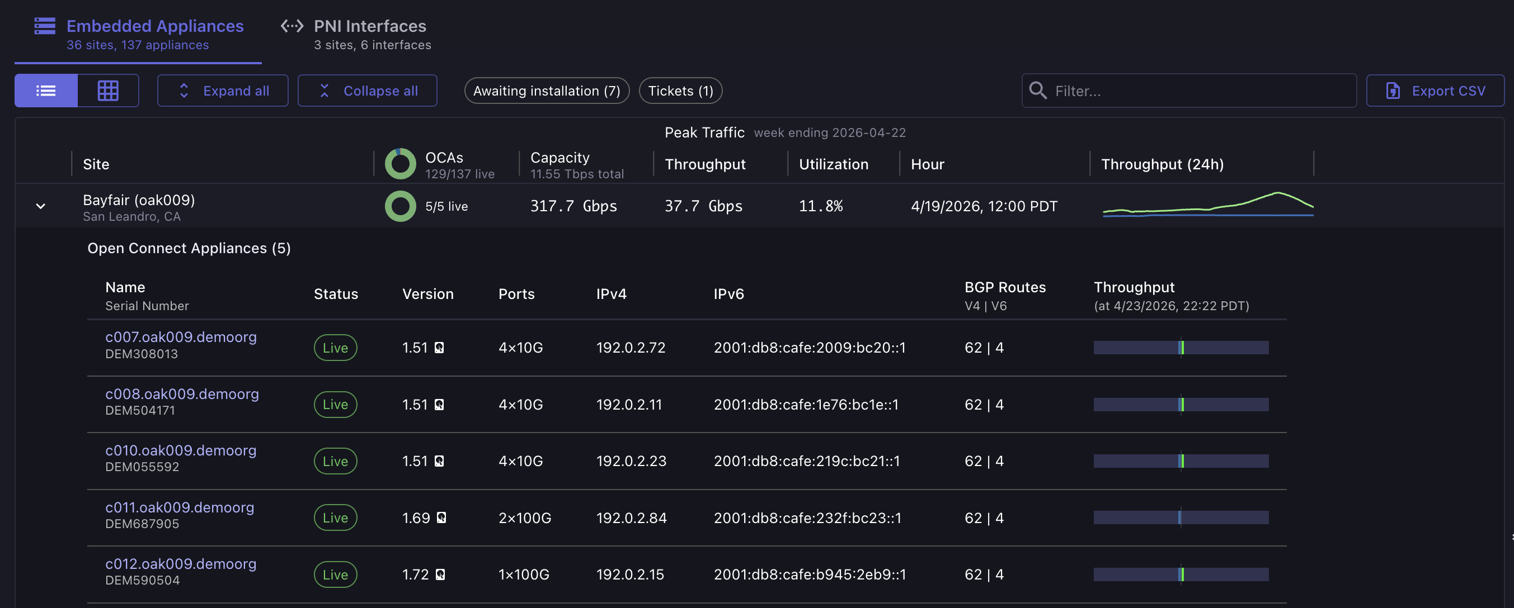The image size is (1514, 608).
Task: Focus the Filter search field
Action: (x=1189, y=91)
